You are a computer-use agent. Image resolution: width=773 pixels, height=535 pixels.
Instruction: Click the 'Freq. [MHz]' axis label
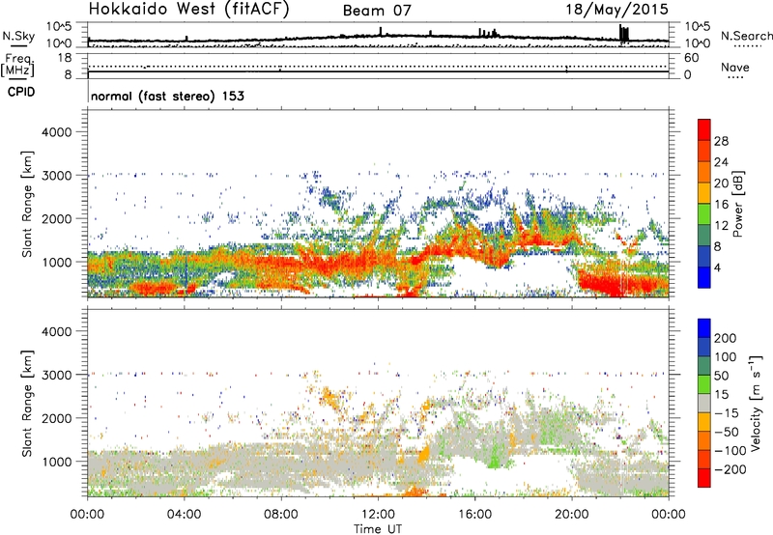tap(17, 66)
